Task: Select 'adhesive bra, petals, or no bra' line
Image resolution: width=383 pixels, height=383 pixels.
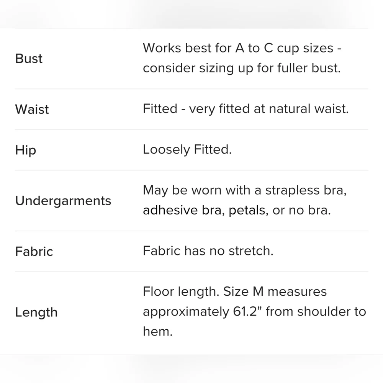Action: point(237,210)
